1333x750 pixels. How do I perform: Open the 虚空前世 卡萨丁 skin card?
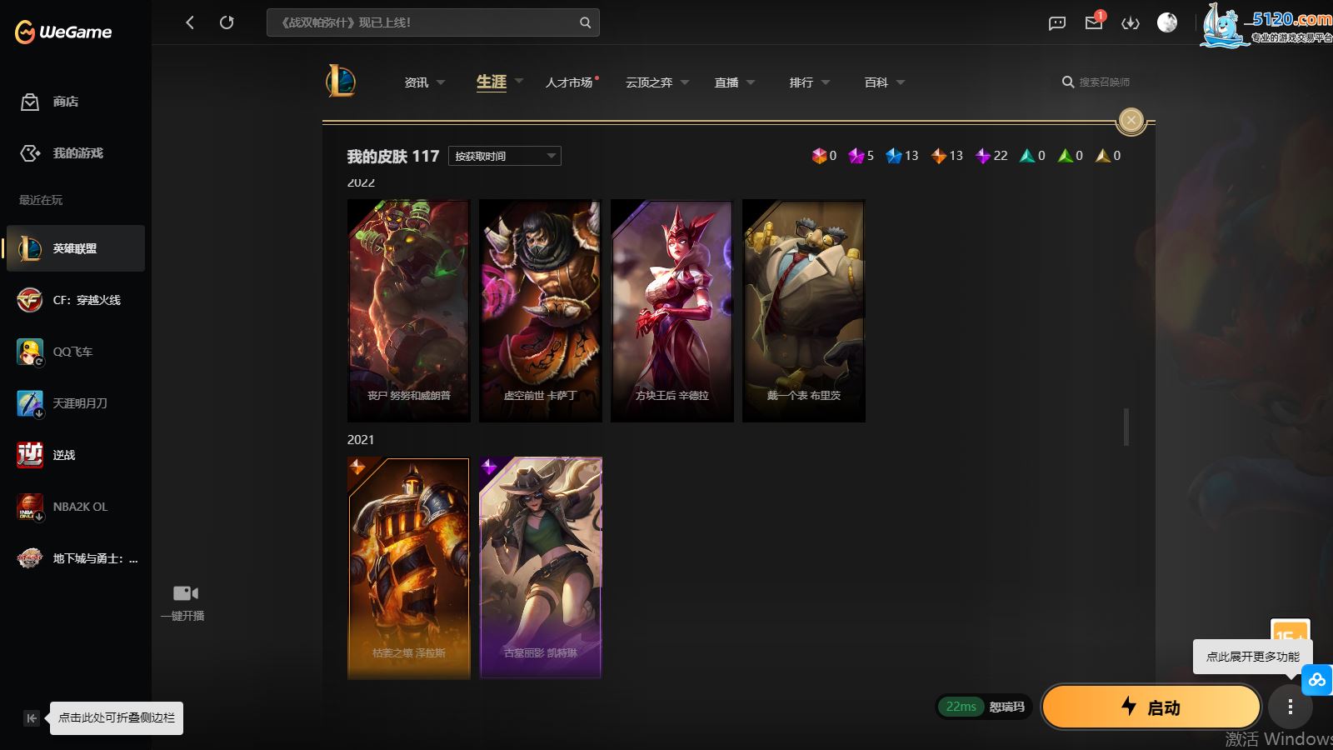tap(541, 311)
